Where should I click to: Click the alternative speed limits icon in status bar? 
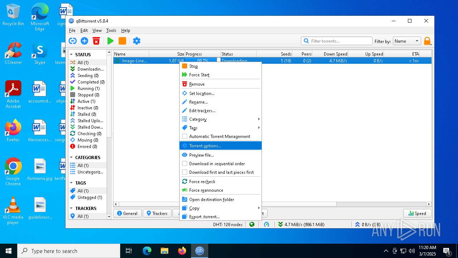[x=267, y=224]
